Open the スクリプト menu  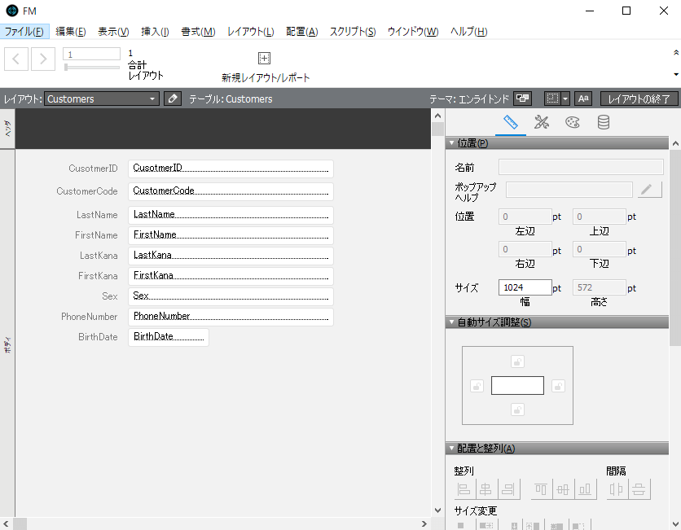pyautogui.click(x=352, y=32)
